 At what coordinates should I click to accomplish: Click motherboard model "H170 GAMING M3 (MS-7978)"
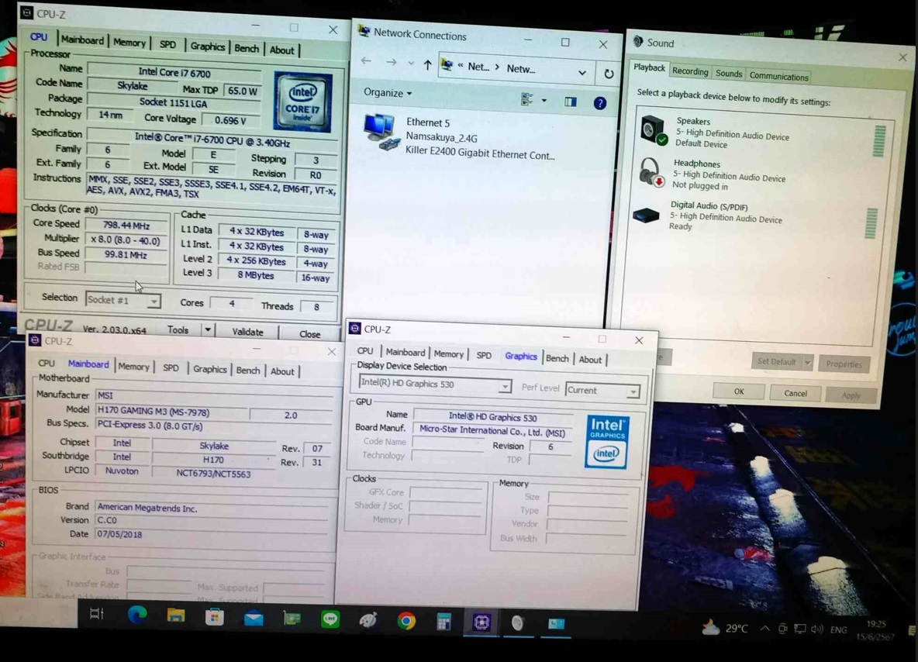(171, 412)
